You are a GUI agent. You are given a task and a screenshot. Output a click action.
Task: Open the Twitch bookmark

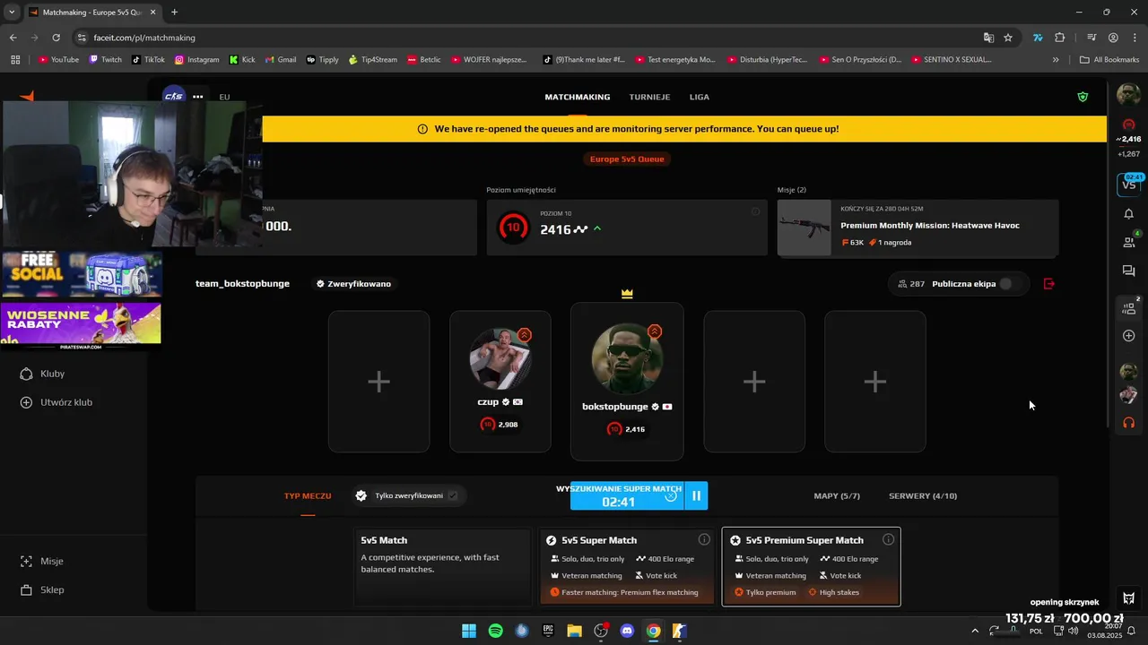point(105,60)
